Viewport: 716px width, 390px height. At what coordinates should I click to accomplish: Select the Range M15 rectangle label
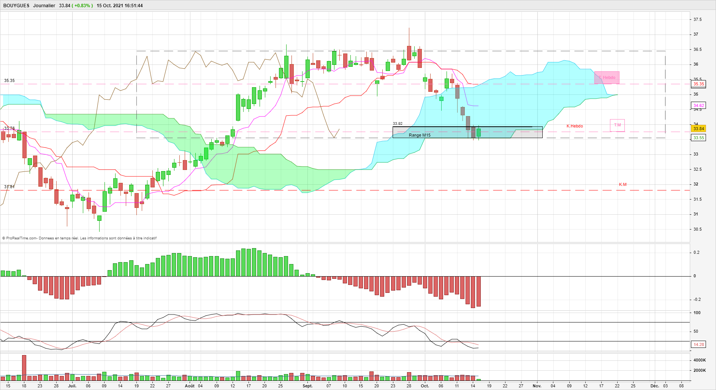420,135
